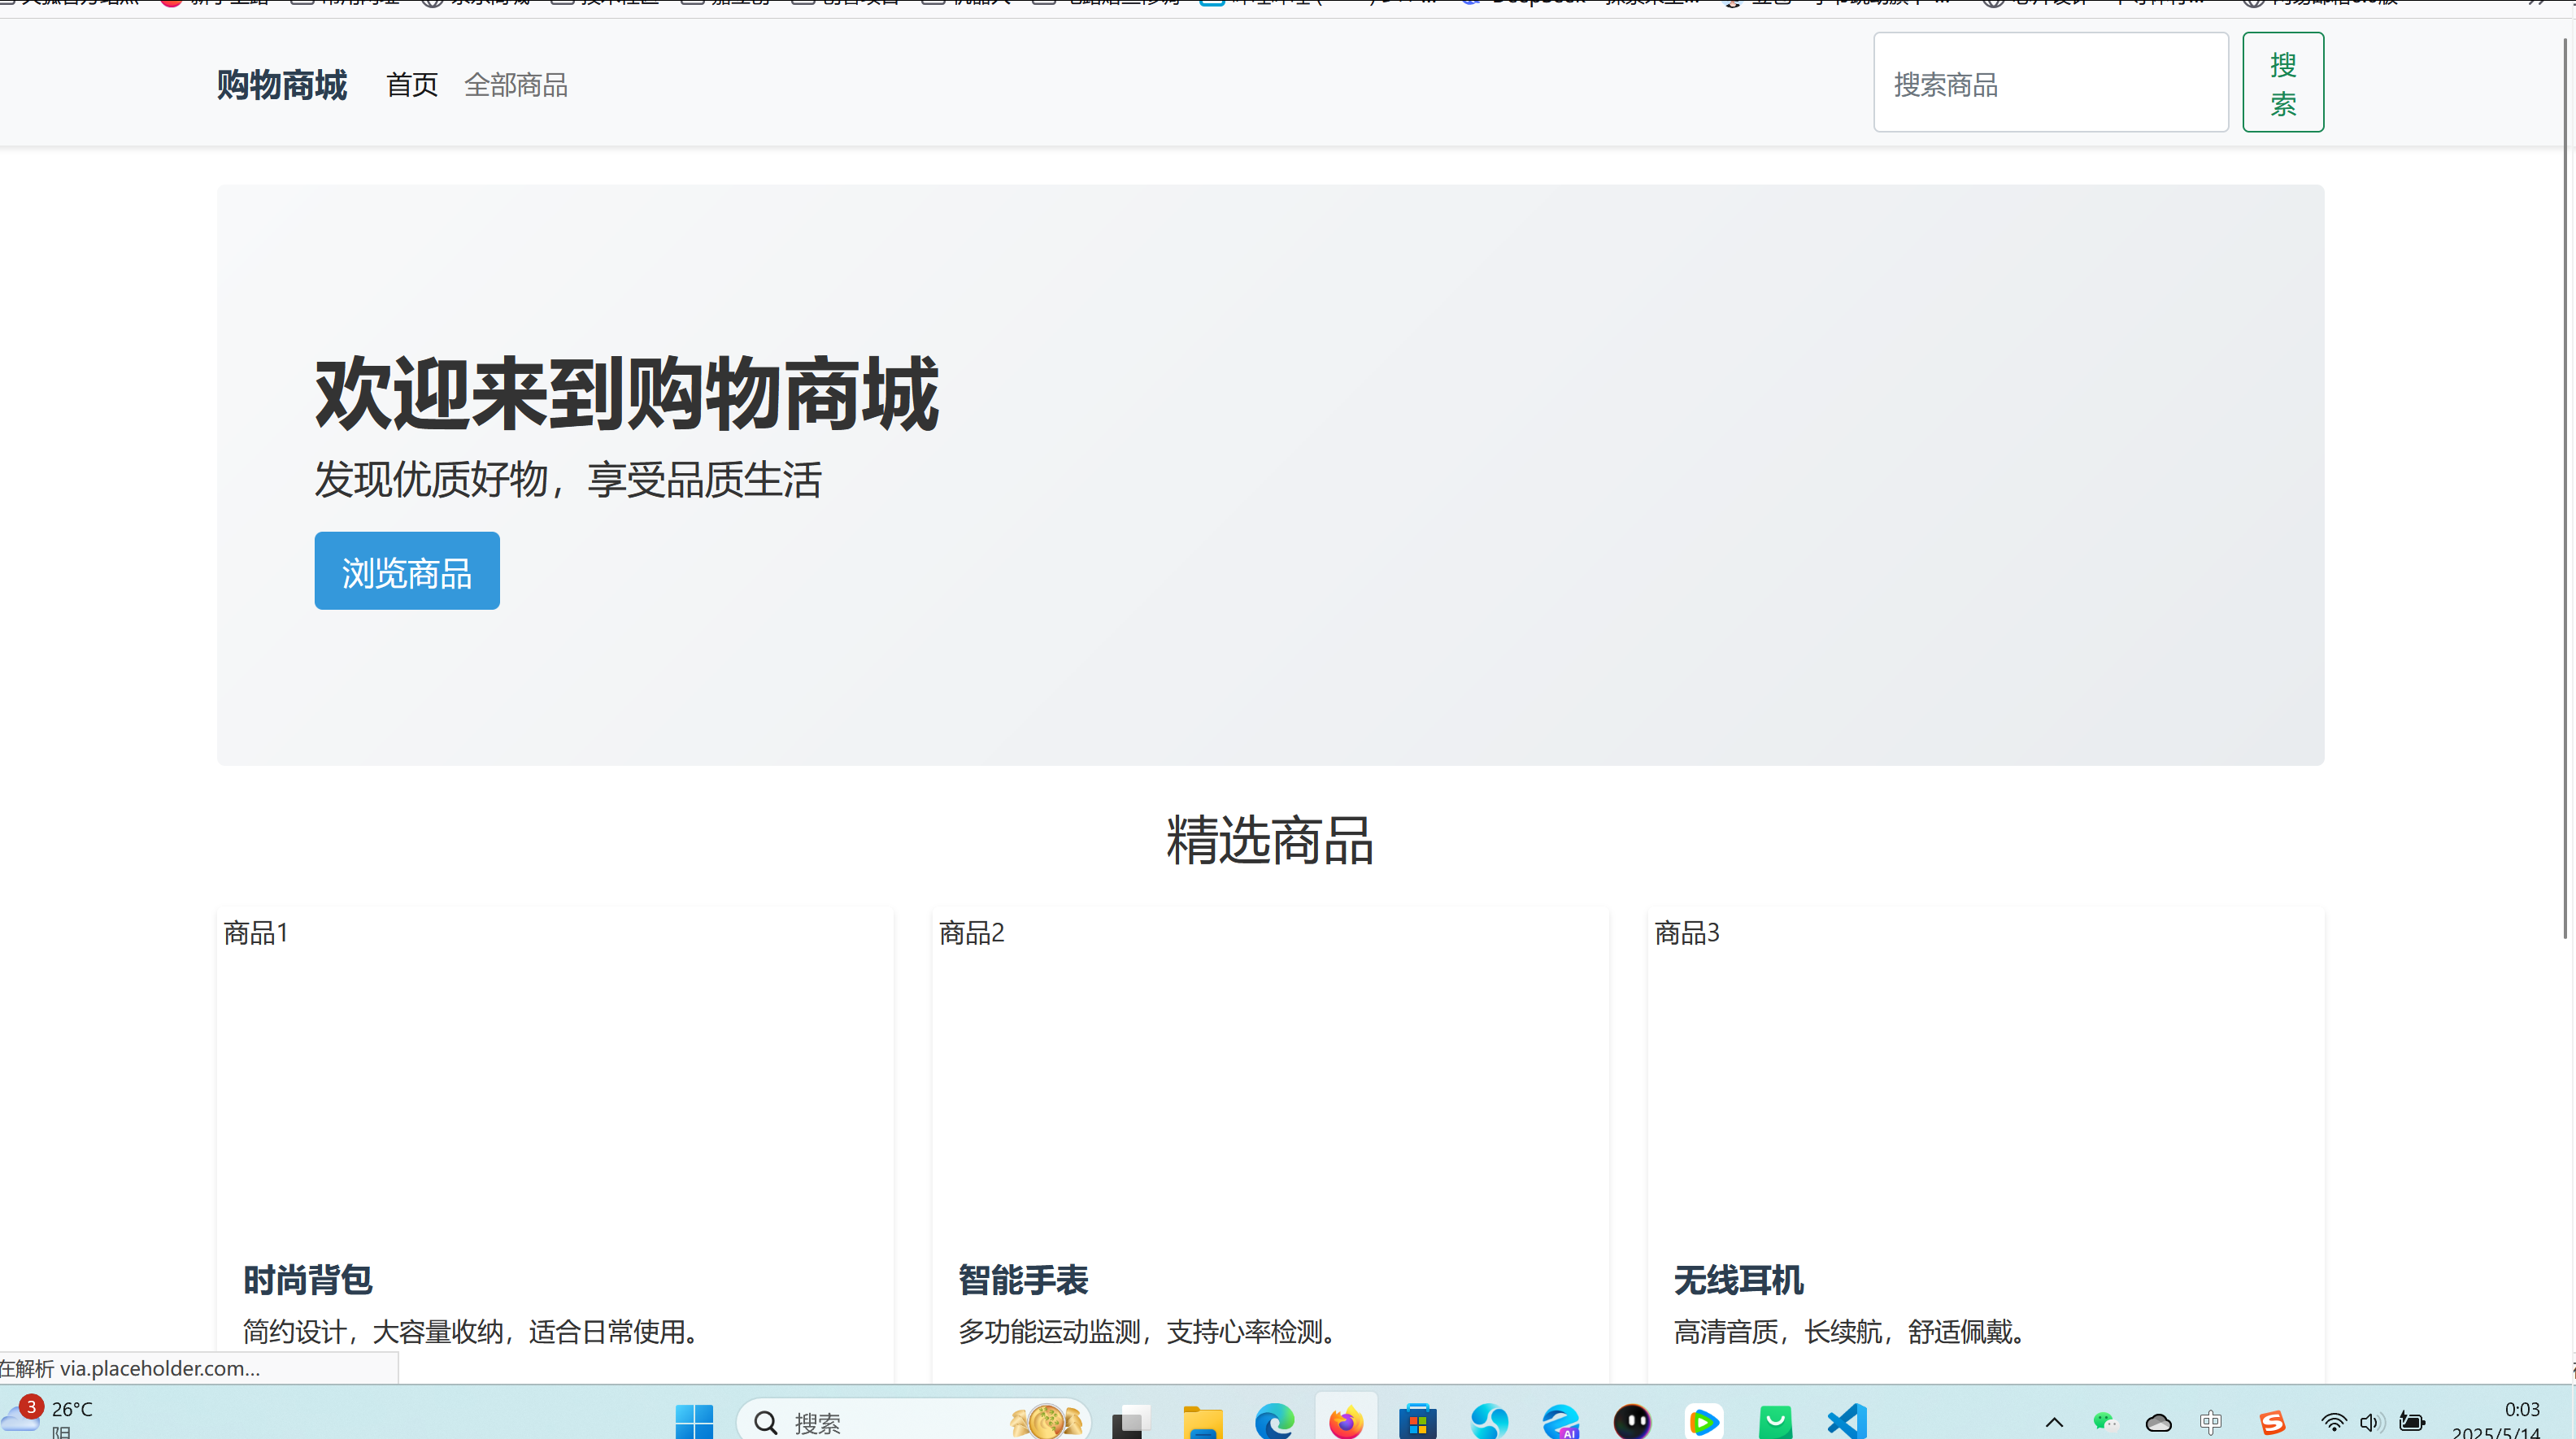Open Visual Studio Code from the taskbar
2576x1439 pixels.
click(1847, 1421)
